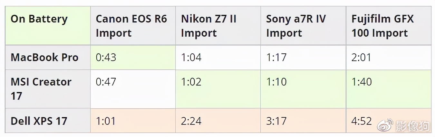The image size is (435, 137).
Task: Click the On Battery header cell
Action: point(39,19)
